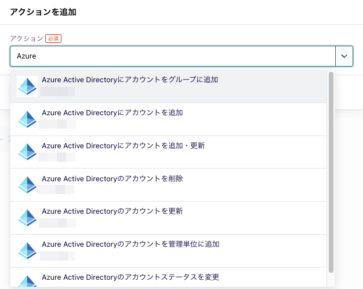Click the アクションを追加 heading
The image size is (363, 289).
click(x=43, y=12)
